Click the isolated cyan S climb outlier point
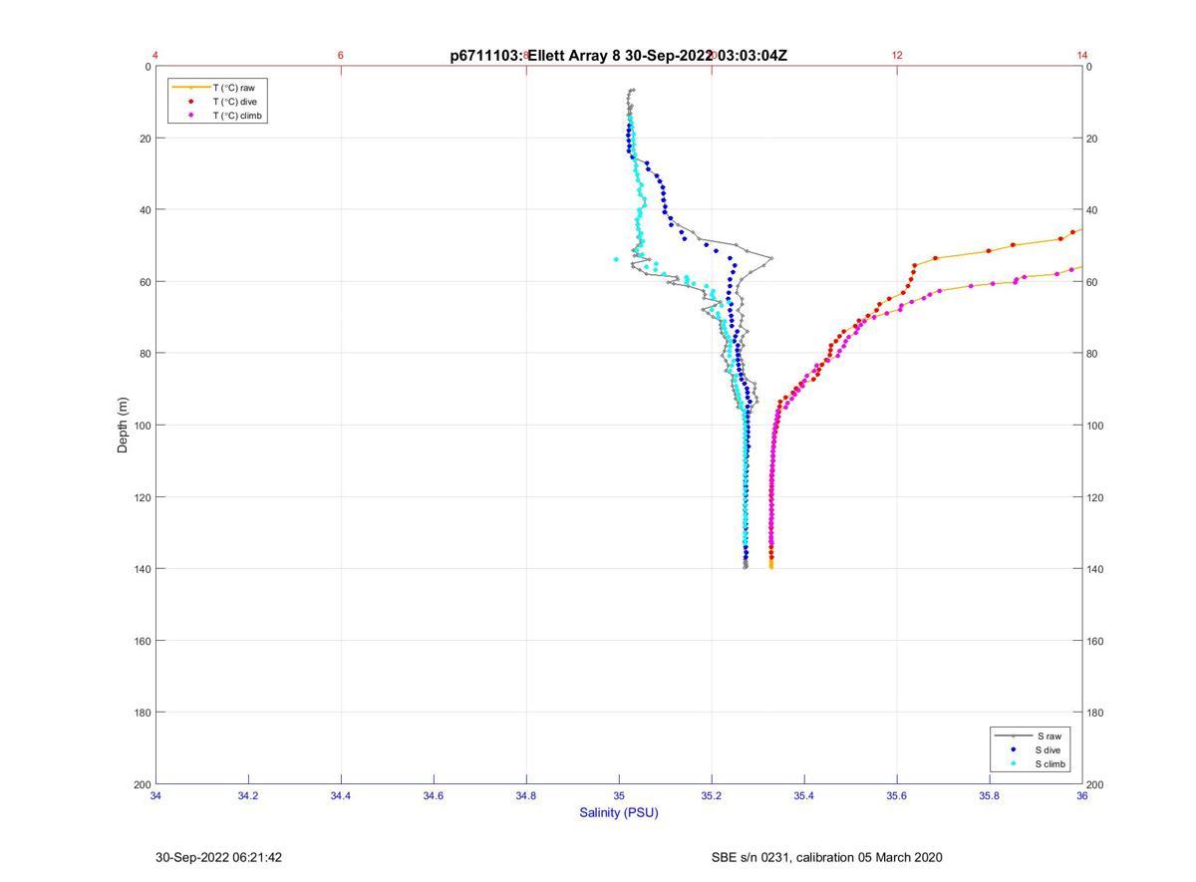The width and height of the screenshot is (1196, 882). pos(616,259)
